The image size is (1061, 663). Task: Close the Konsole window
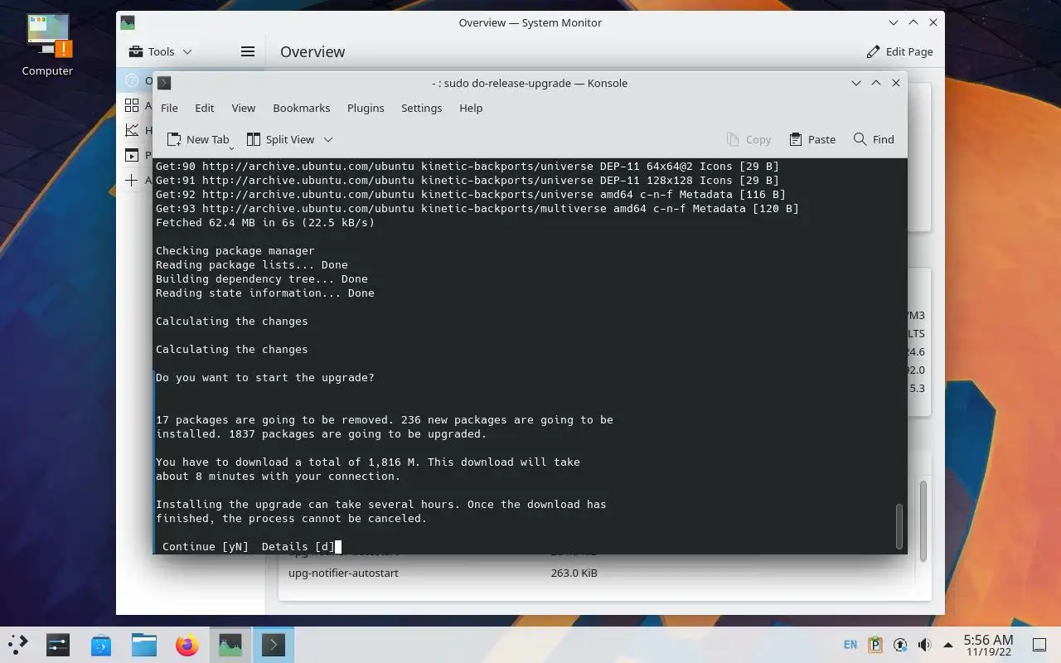896,83
